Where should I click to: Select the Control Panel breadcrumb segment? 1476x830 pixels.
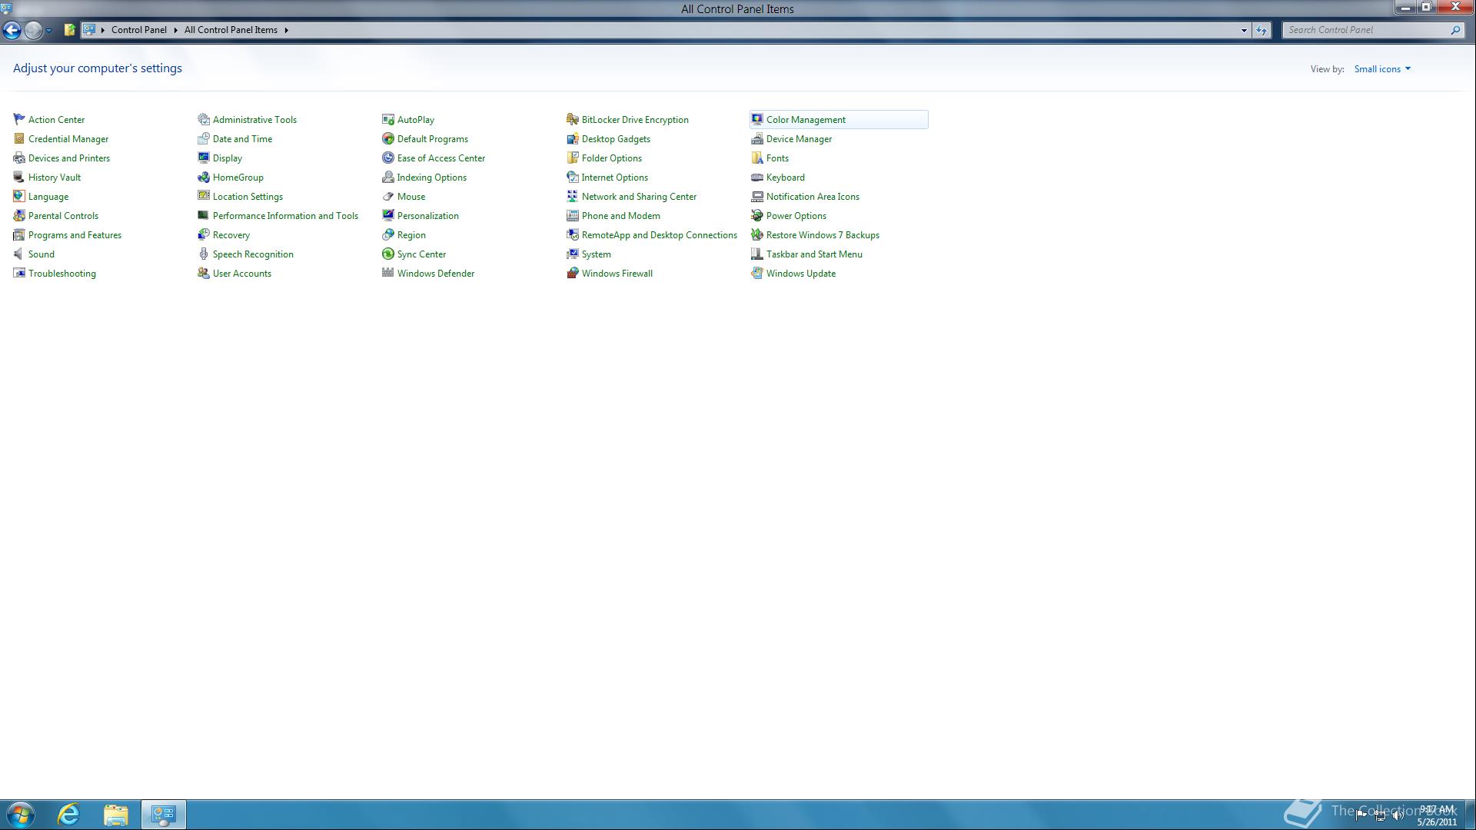coord(138,30)
